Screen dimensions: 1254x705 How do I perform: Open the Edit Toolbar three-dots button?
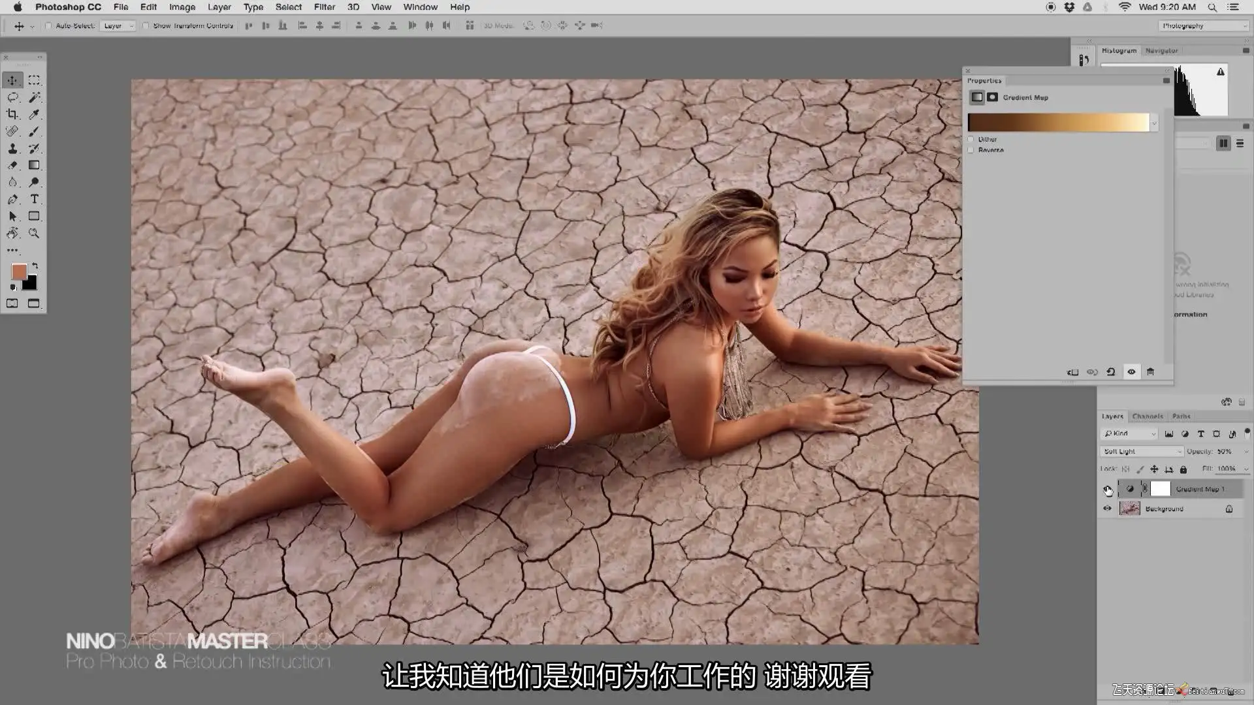pos(12,250)
